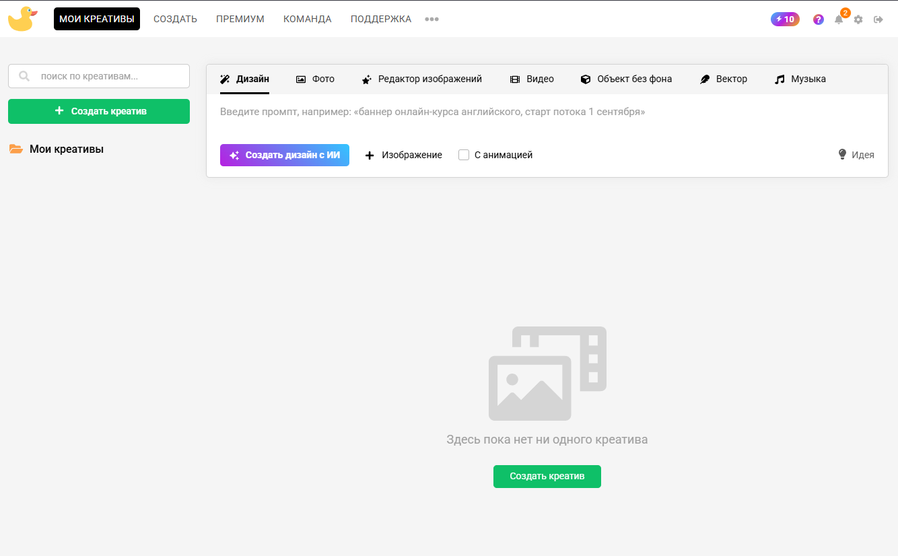Switch to the Вектор tab
This screenshot has height=556, width=898.
724,79
